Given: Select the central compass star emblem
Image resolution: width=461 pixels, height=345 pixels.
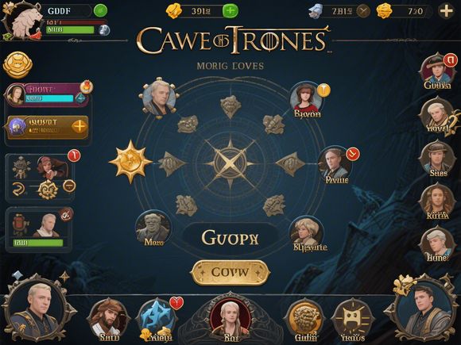Looking at the screenshot, I should point(230,163).
